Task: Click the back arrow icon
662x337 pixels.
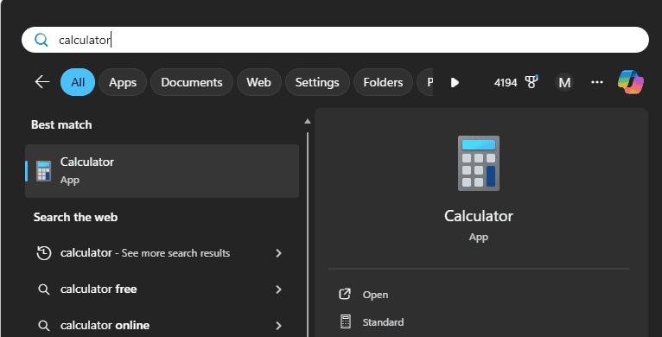Action: [x=42, y=82]
